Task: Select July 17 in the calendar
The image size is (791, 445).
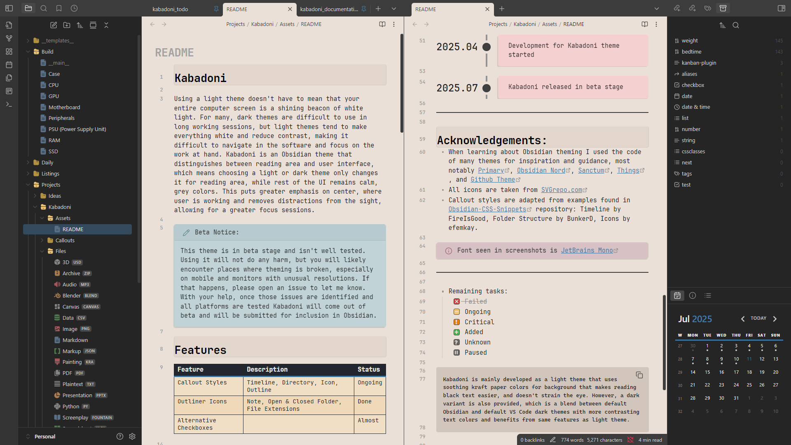Action: click(736, 372)
